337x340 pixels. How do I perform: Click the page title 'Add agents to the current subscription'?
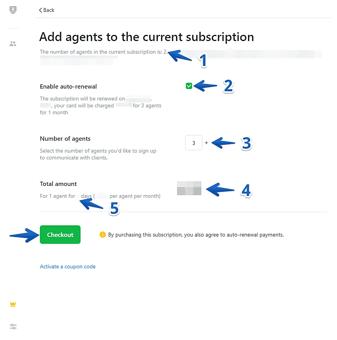coord(146,37)
